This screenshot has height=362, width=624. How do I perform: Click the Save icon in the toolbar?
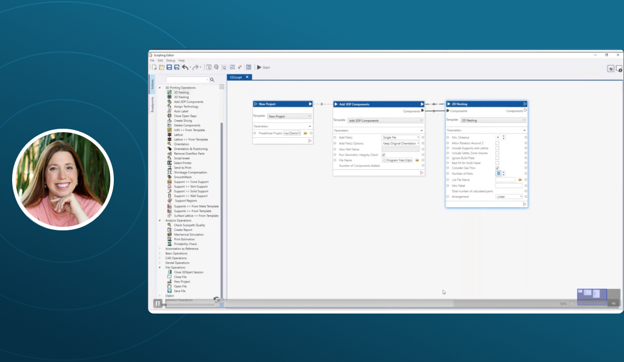(169, 68)
